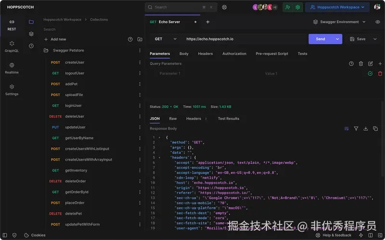Open Cookies in the footer
The width and height of the screenshot is (385, 240).
(x=35, y=235)
